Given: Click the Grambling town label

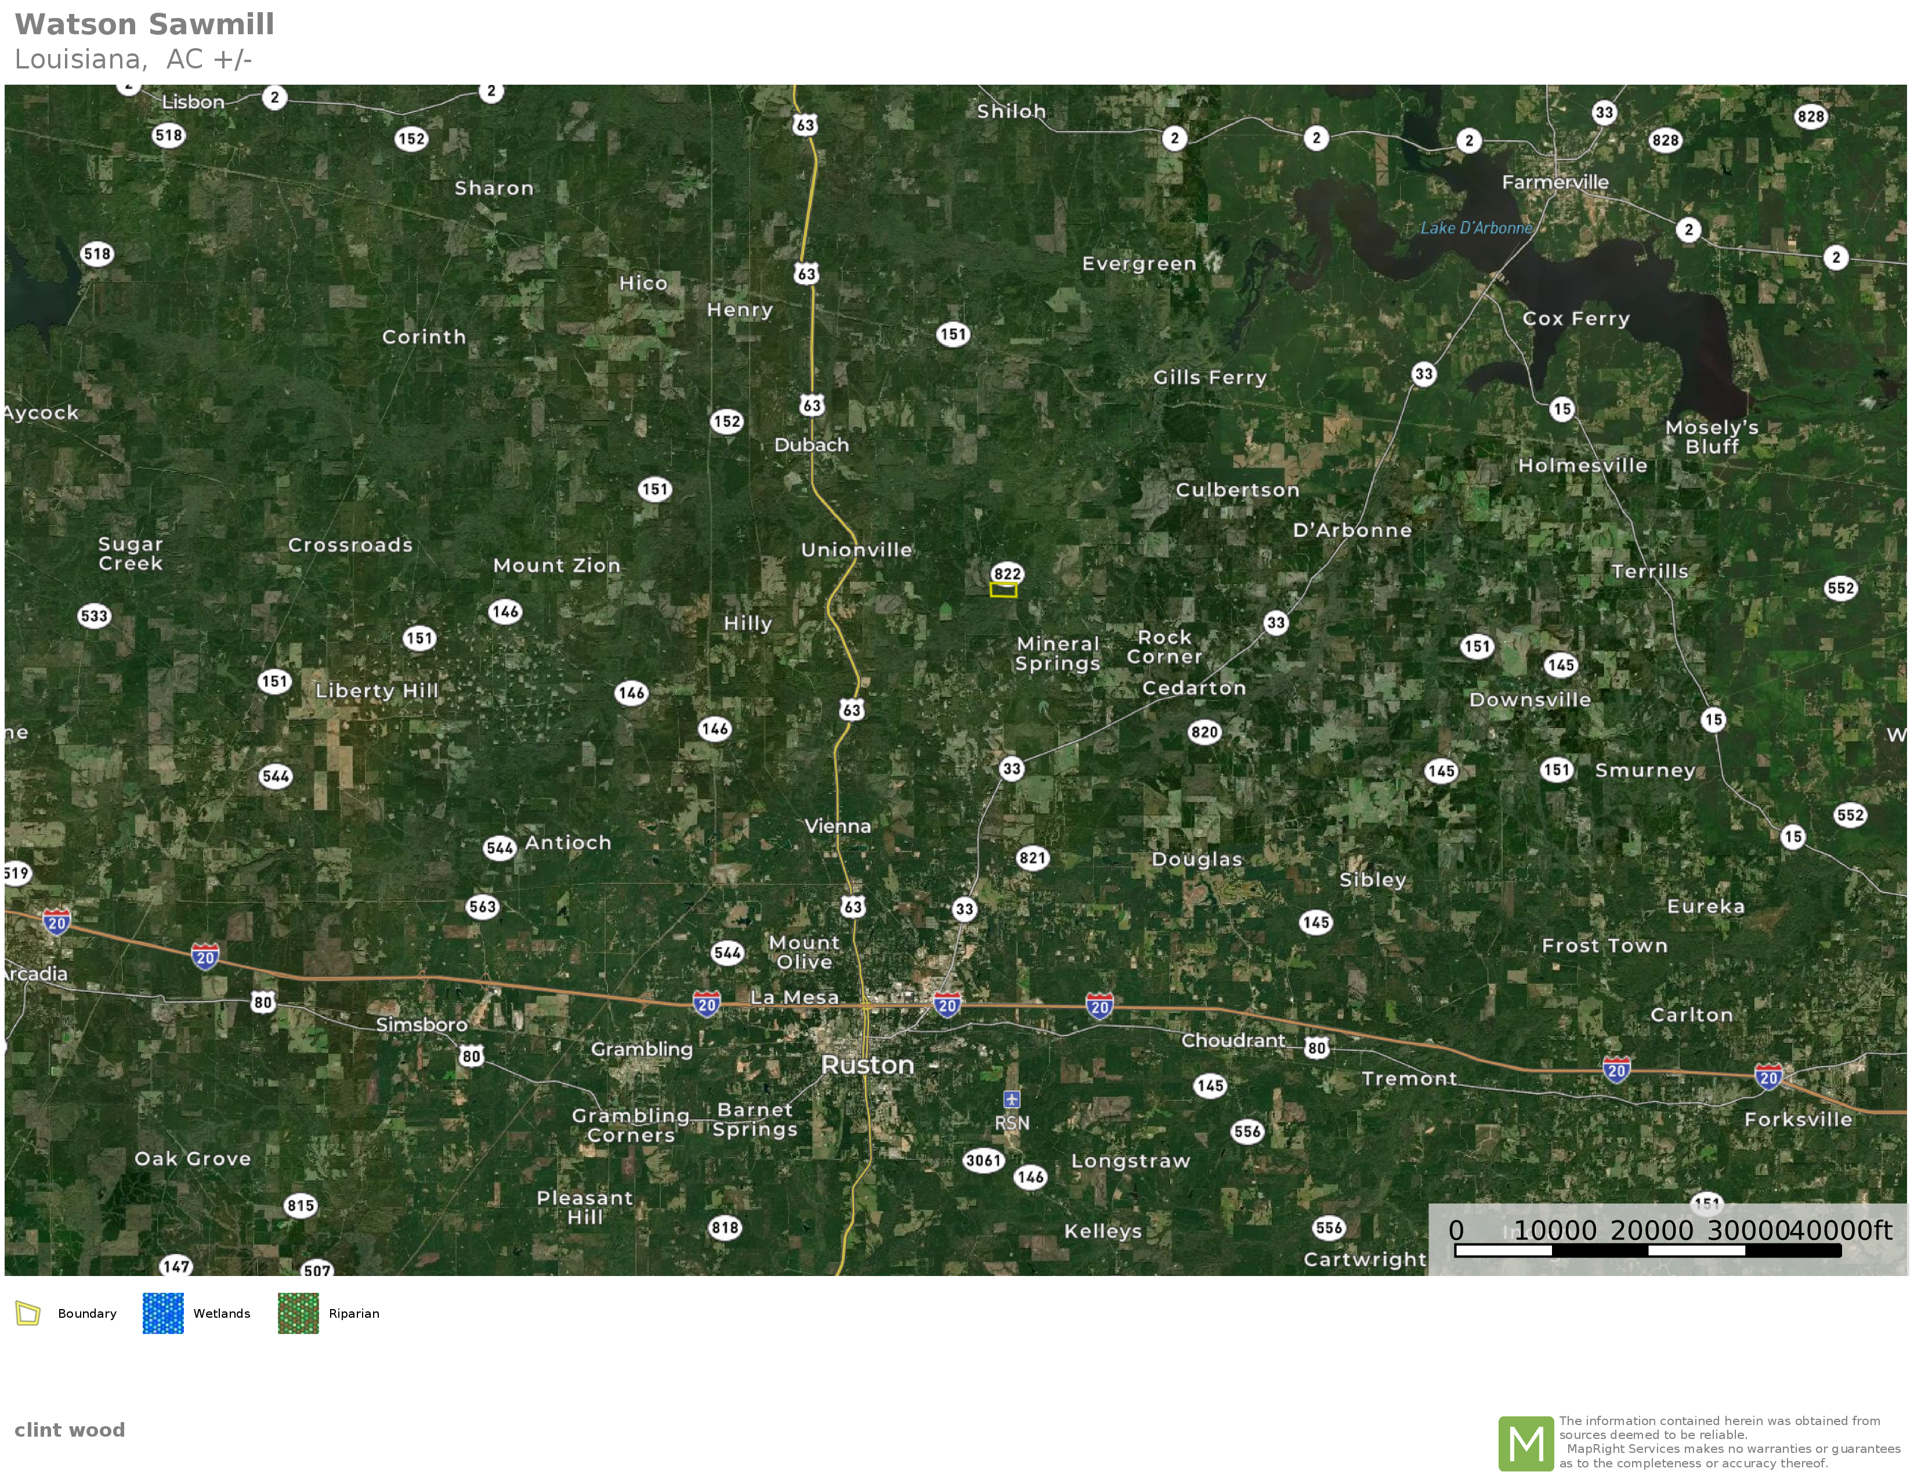Looking at the screenshot, I should tap(642, 1049).
